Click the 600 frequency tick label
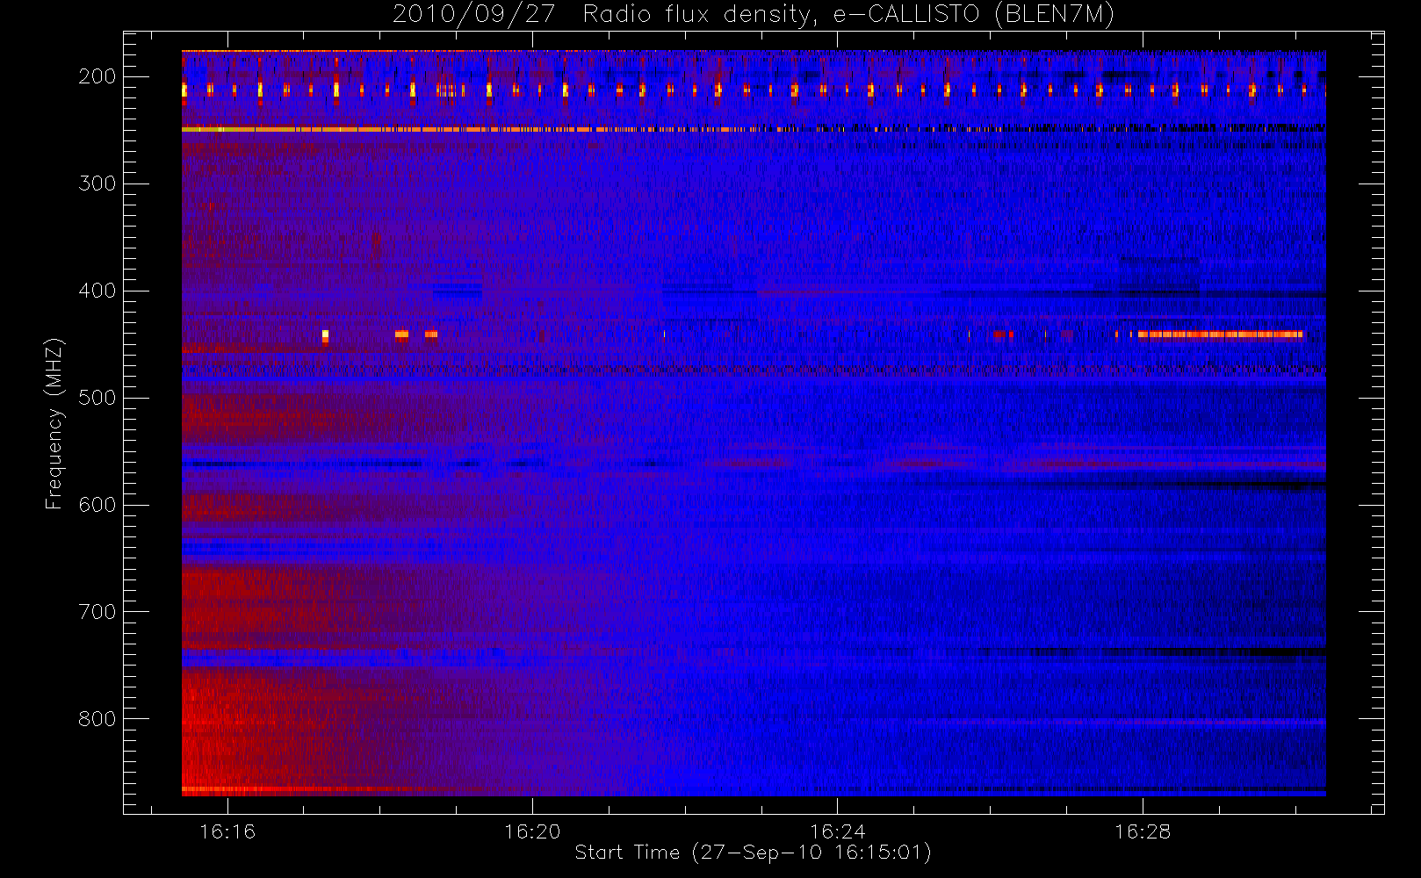Image resolution: width=1421 pixels, height=878 pixels. (x=97, y=505)
